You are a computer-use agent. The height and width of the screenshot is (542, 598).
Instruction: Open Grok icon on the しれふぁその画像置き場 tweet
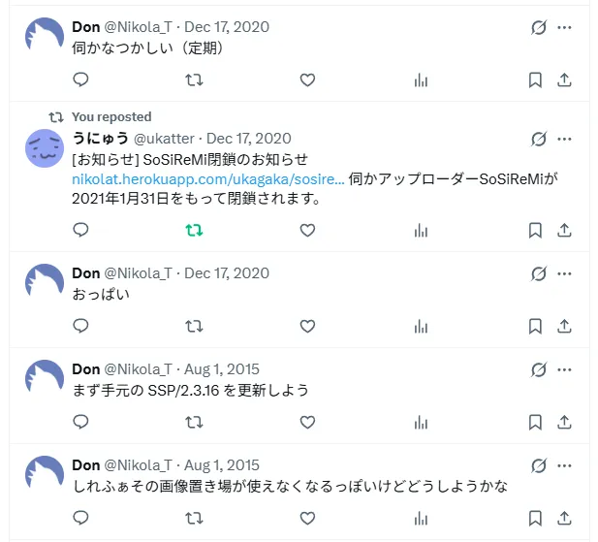coord(539,464)
